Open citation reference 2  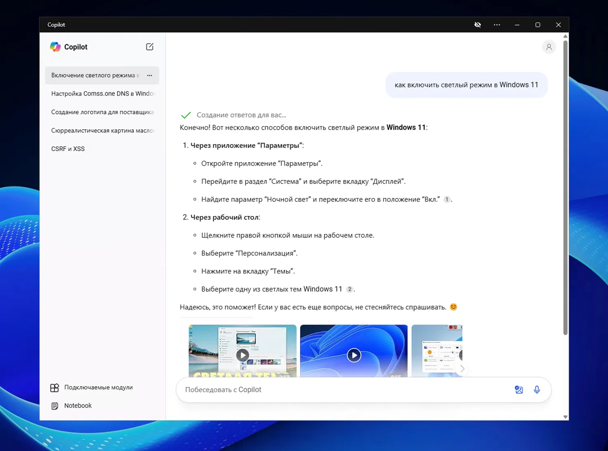tap(349, 289)
